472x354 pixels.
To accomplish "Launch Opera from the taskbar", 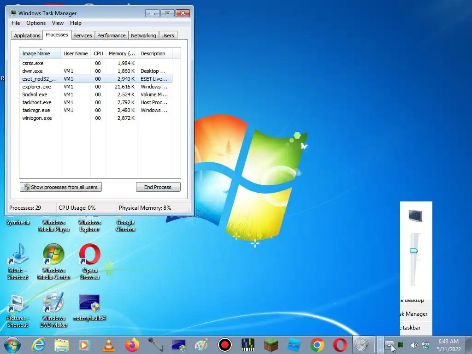I will click(x=340, y=345).
